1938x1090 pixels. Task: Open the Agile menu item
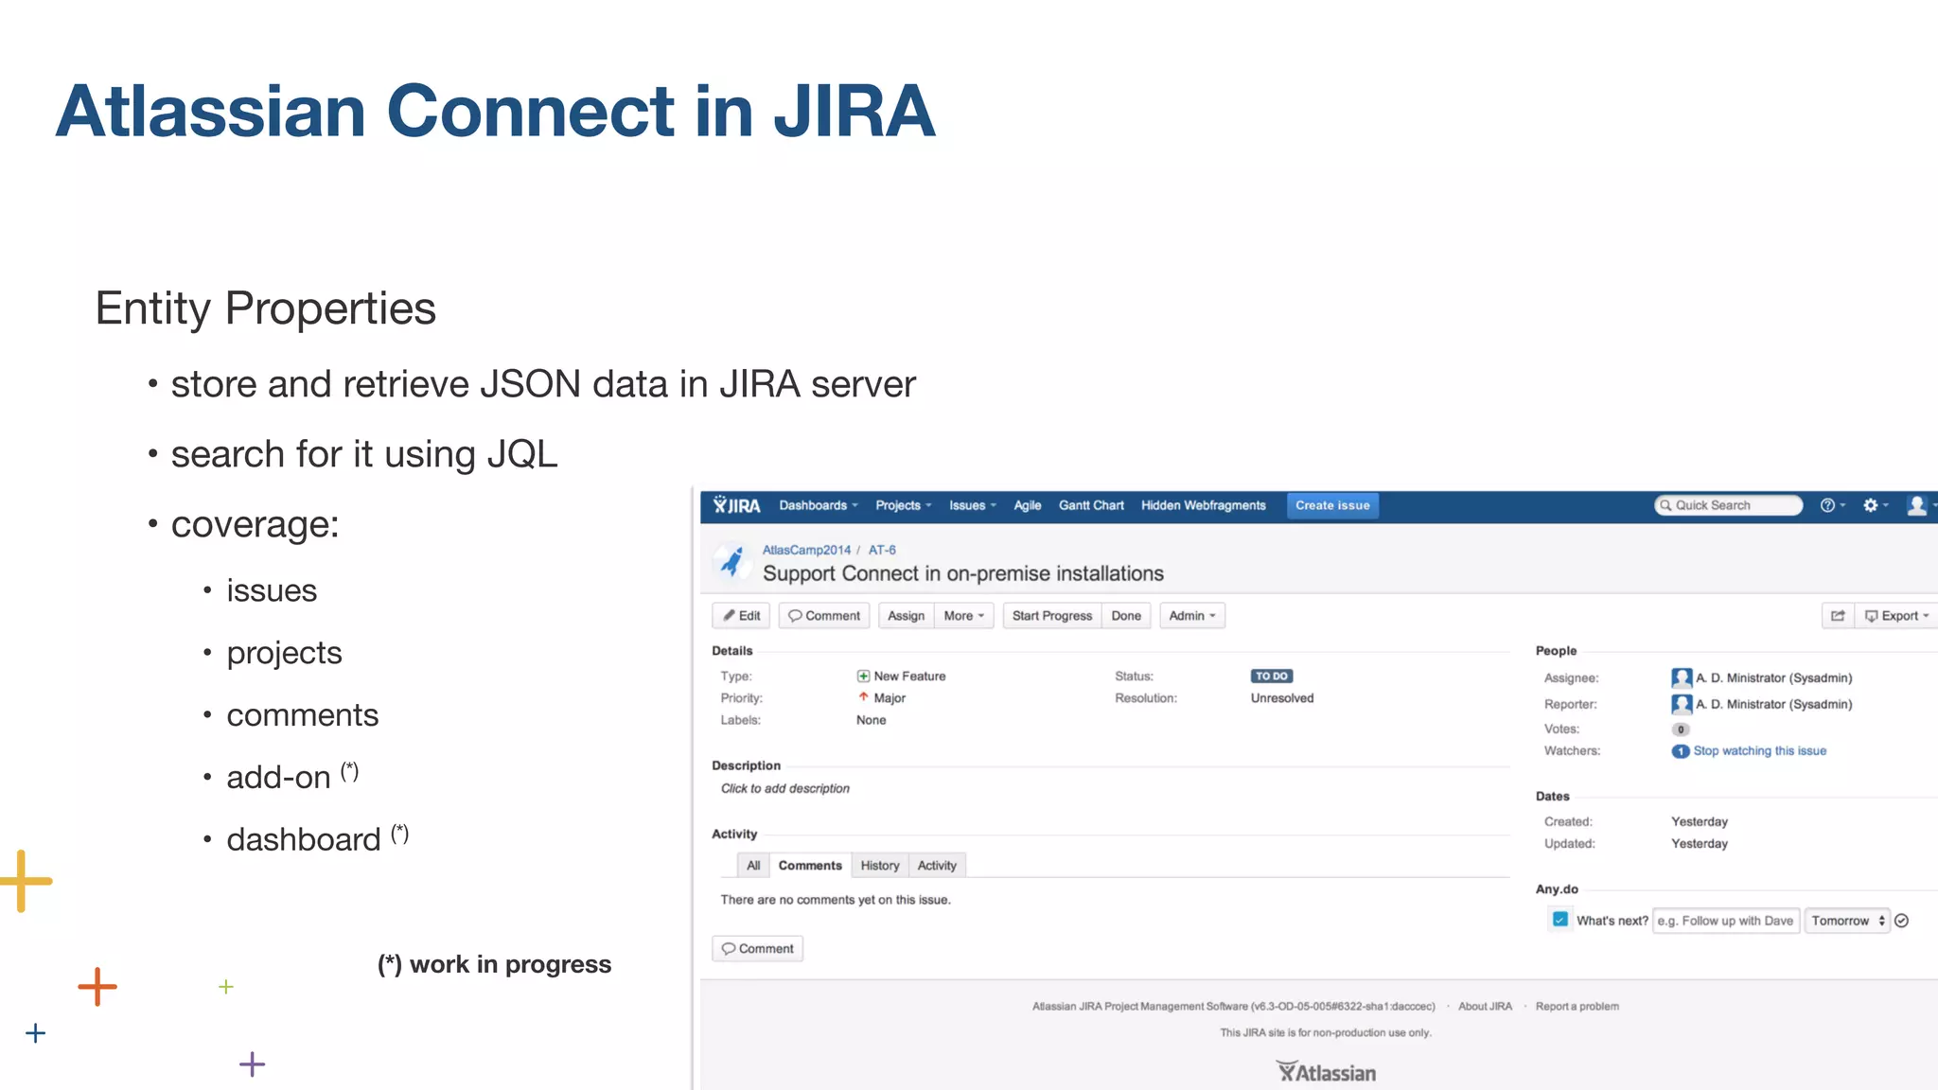click(1028, 505)
